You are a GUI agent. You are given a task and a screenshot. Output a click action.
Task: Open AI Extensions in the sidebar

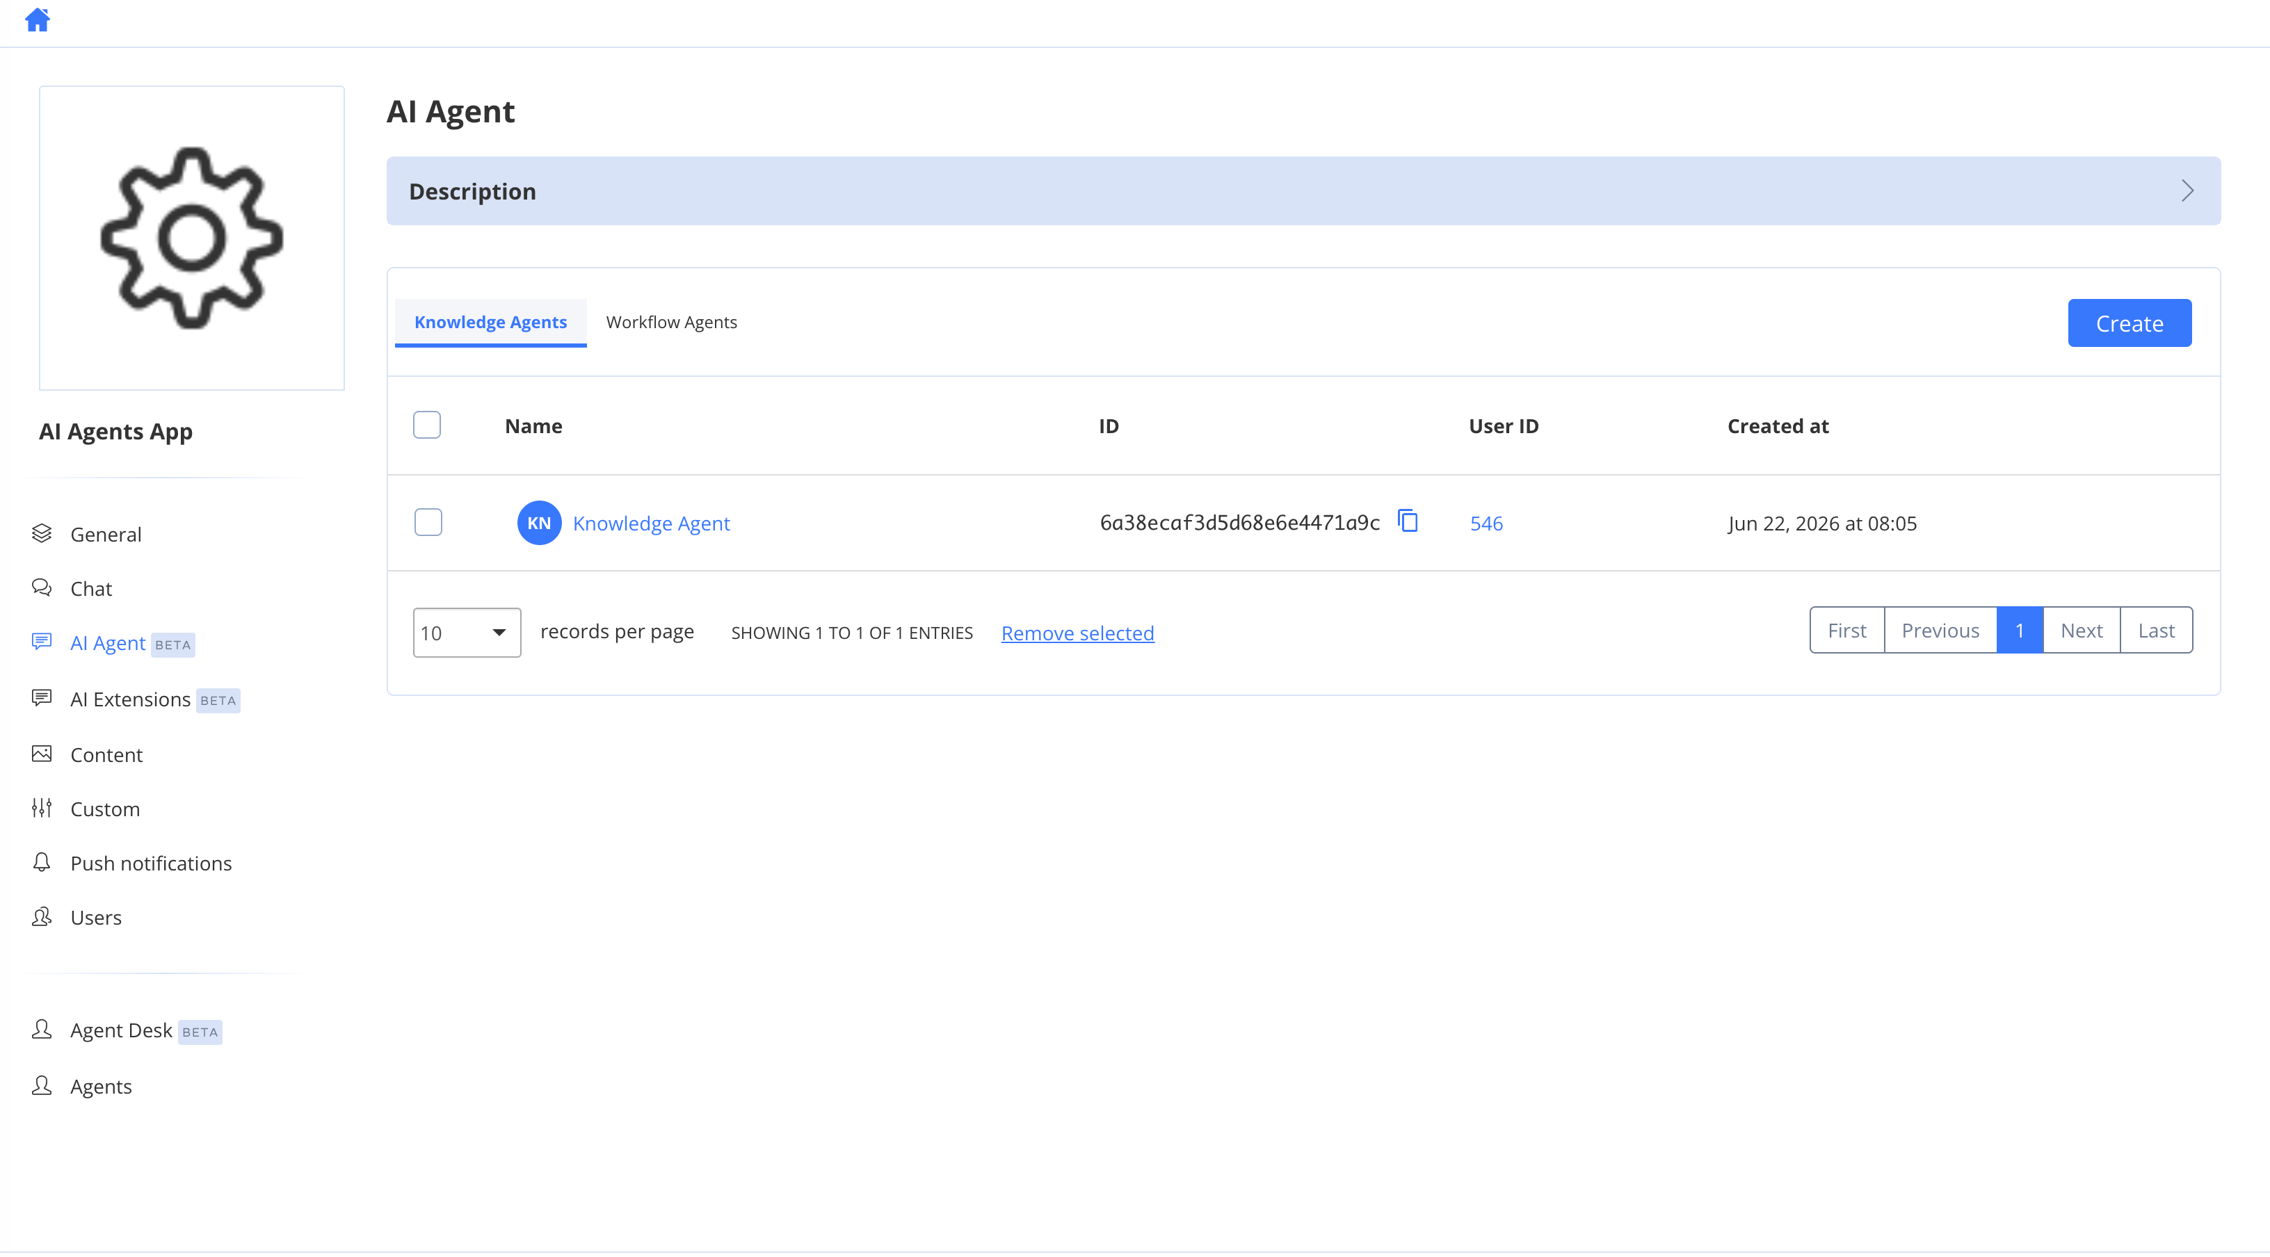[131, 699]
